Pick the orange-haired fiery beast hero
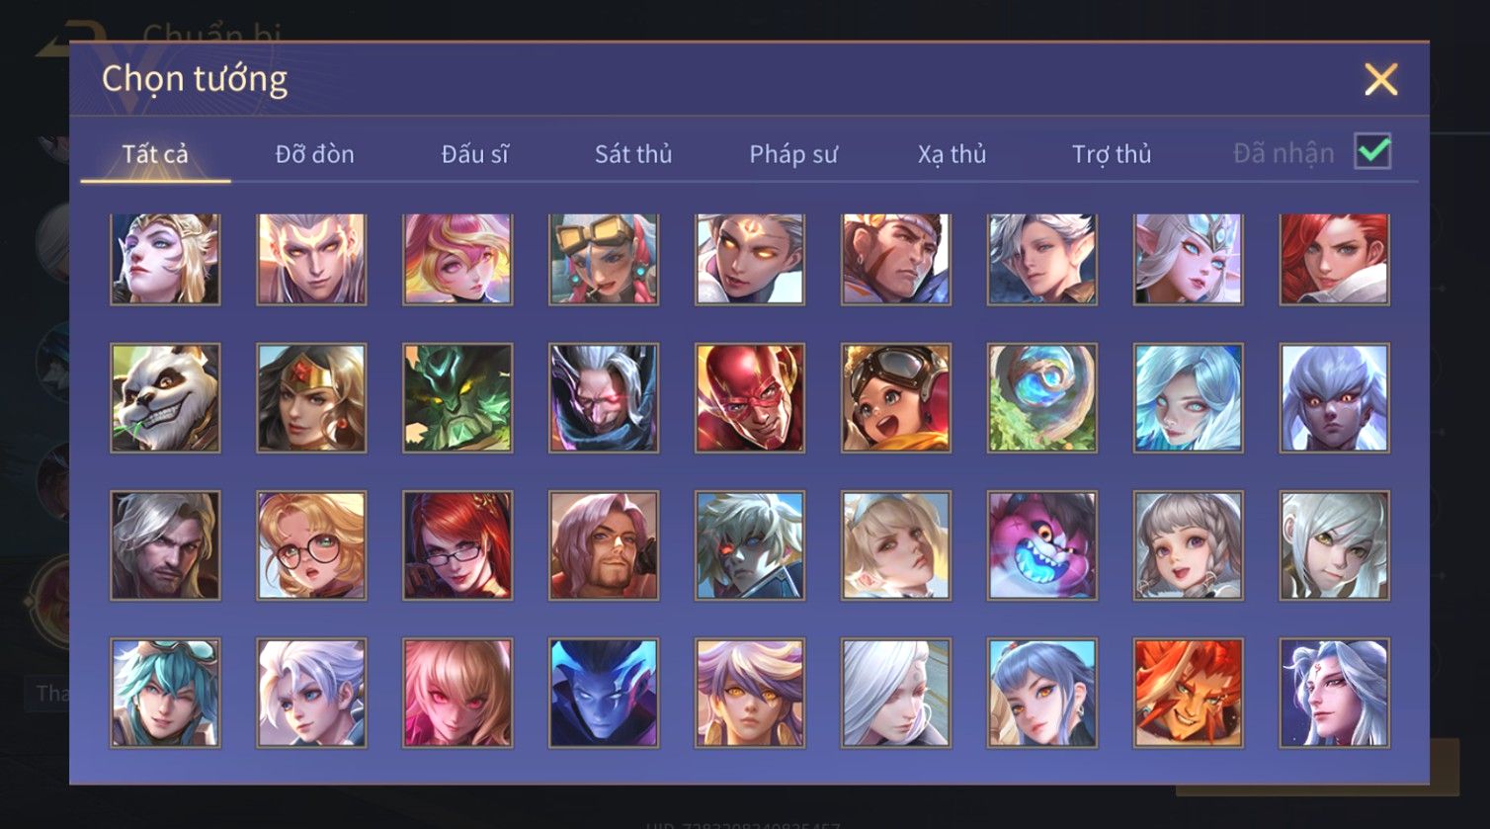 pyautogui.click(x=1189, y=692)
